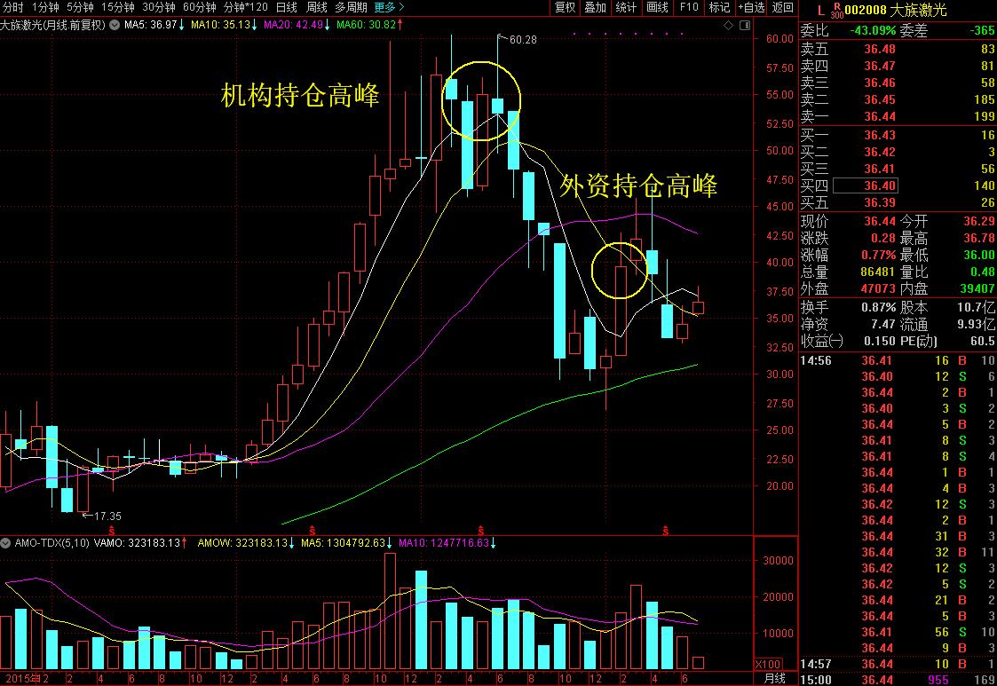Add stock with +自选 button
997x686 pixels.
pyautogui.click(x=751, y=8)
